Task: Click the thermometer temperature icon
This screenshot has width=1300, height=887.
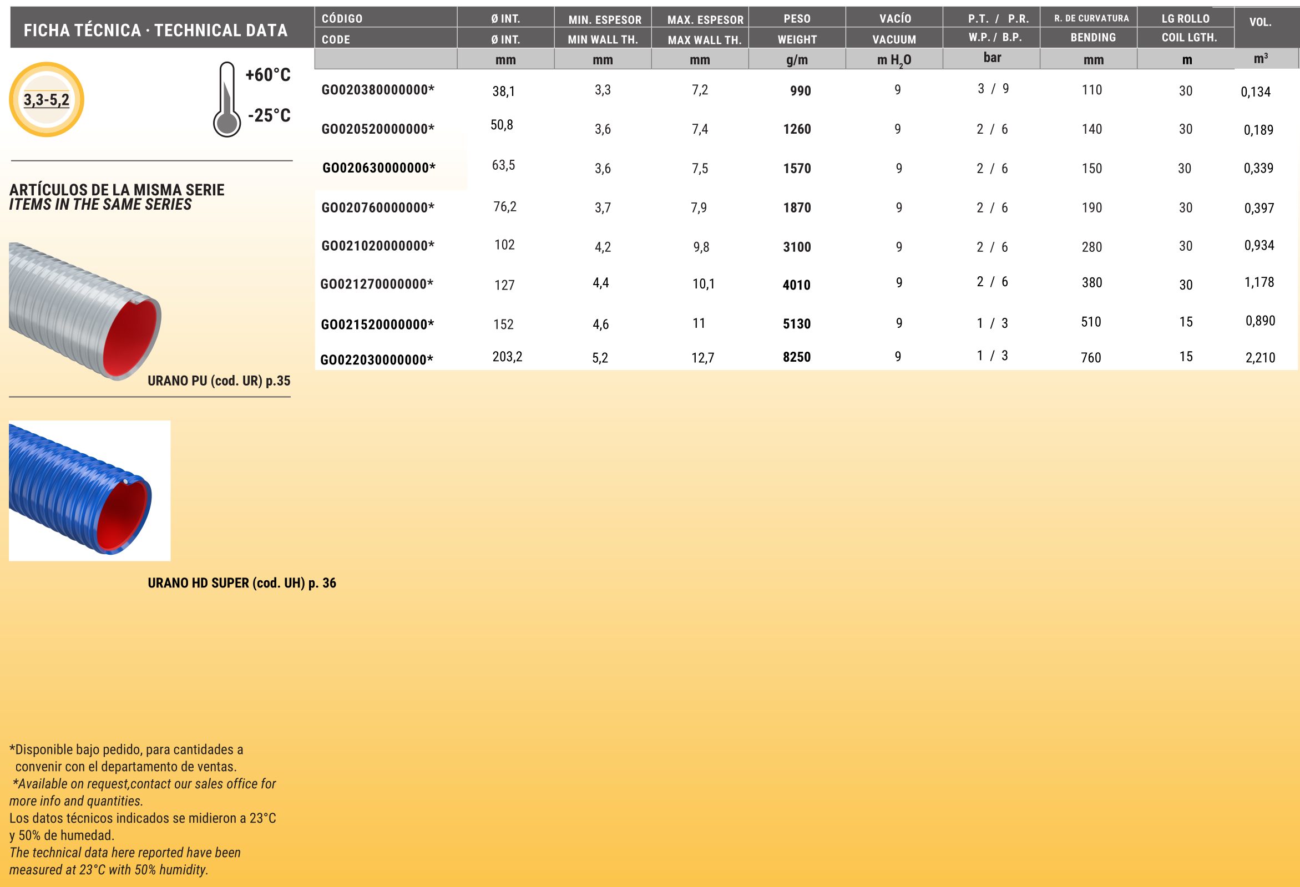Action: (226, 100)
